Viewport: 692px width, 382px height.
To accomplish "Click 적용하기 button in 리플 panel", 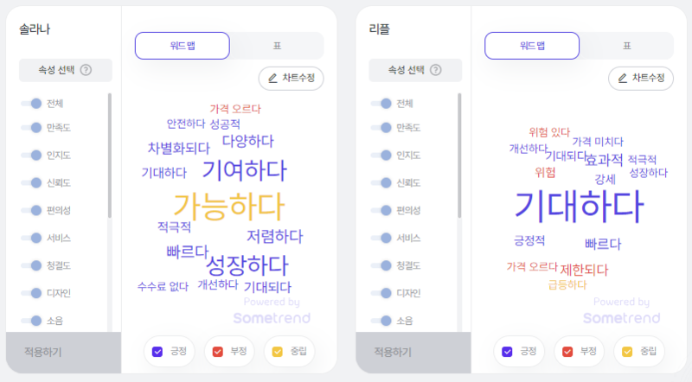I will [413, 352].
